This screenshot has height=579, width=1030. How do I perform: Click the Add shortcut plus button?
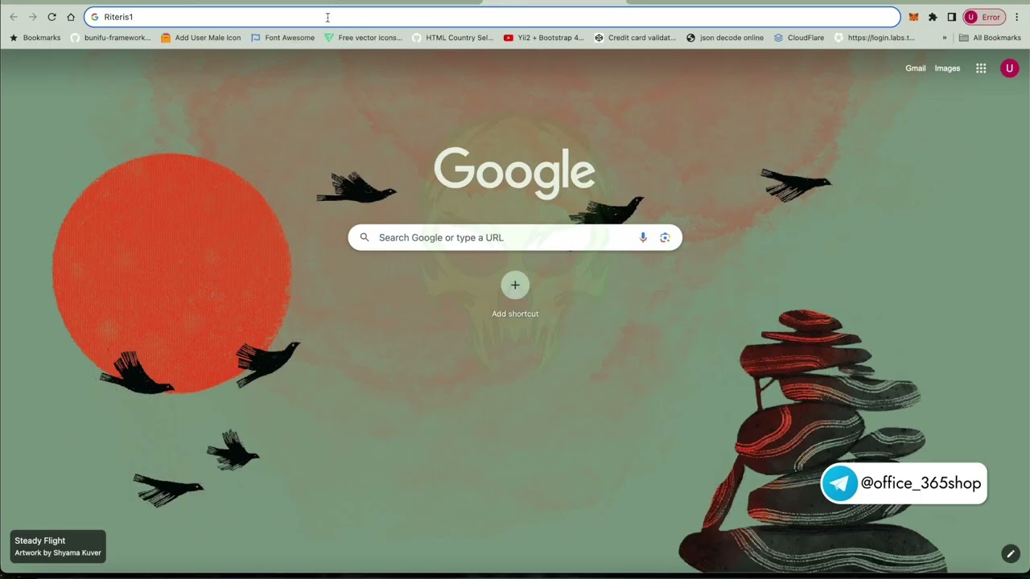[x=515, y=285]
